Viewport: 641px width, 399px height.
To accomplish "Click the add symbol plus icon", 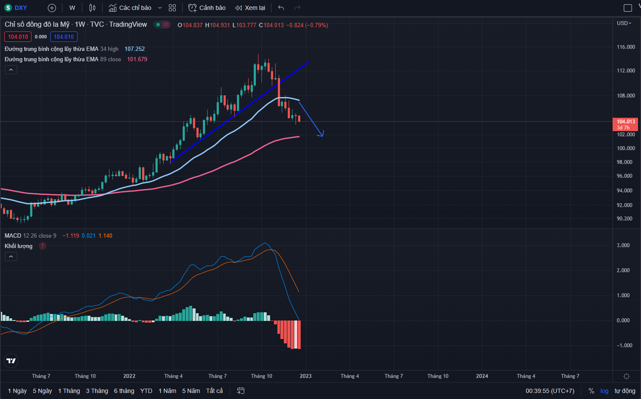I will (52, 8).
